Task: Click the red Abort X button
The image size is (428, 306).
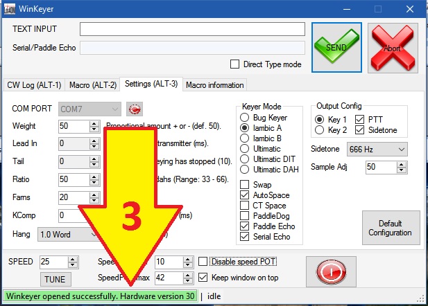Action: [x=393, y=48]
